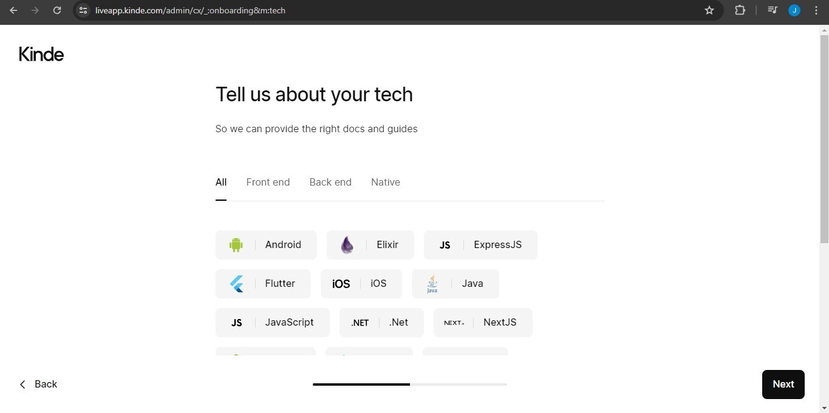
Task: Open the media controls button in toolbar
Action: (773, 10)
